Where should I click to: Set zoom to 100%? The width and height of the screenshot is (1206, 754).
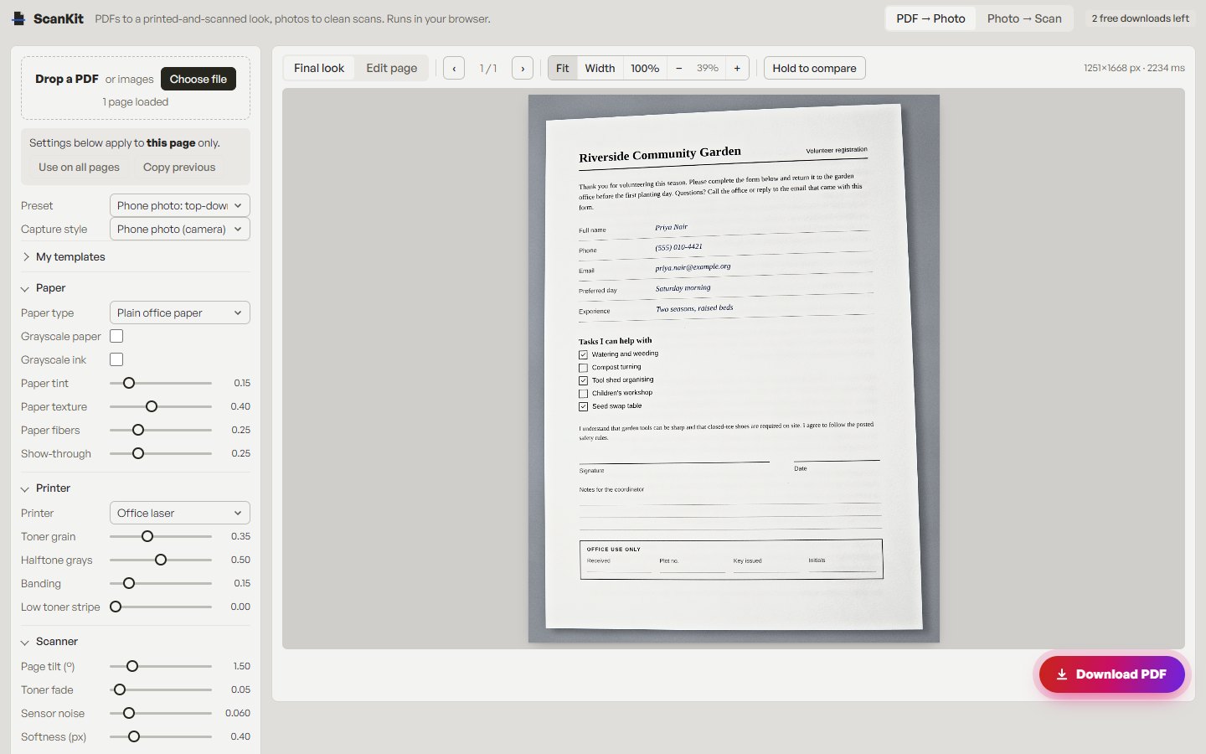coord(645,68)
